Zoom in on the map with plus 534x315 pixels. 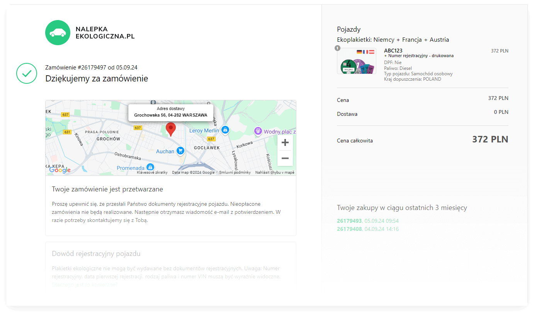(285, 143)
